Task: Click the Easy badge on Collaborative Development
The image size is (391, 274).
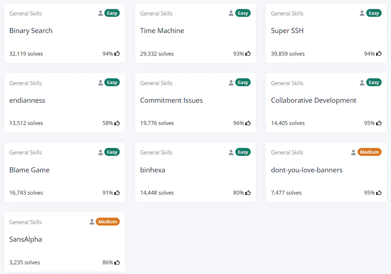Action: click(374, 82)
